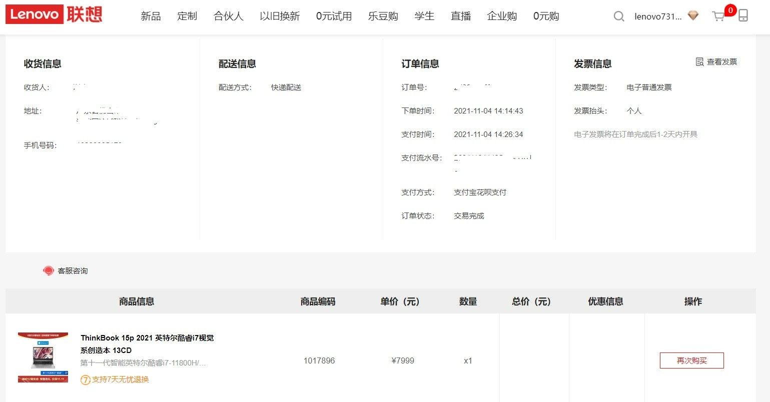
Task: Click 支付宝花呗支付 payment method text
Action: coord(480,192)
